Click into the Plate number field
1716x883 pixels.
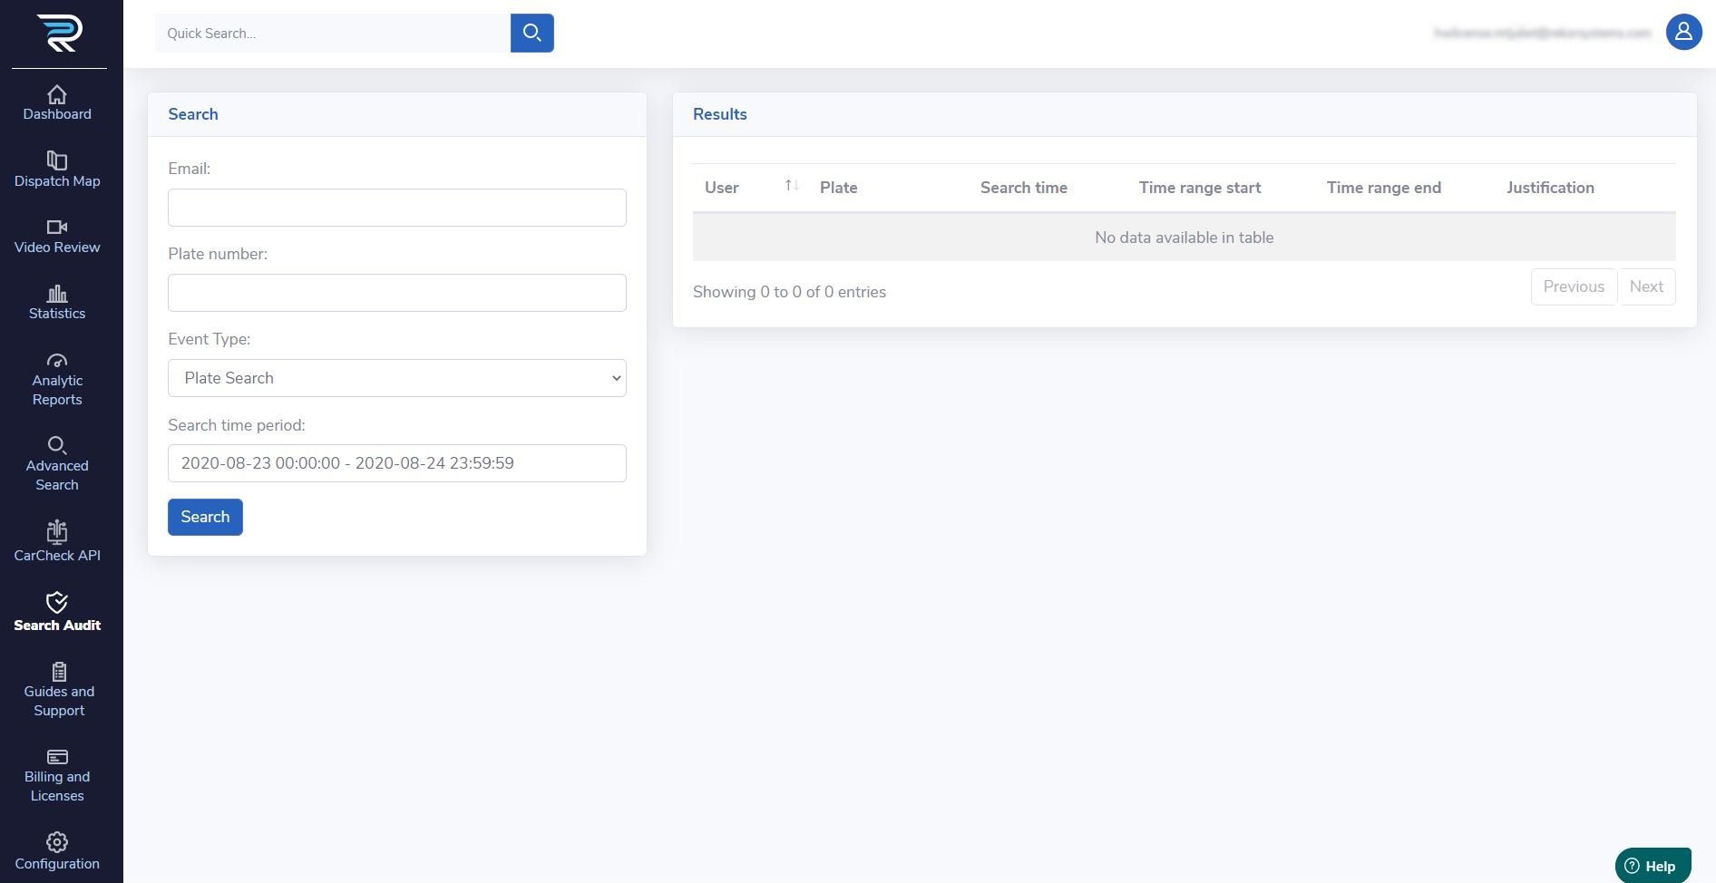396,293
